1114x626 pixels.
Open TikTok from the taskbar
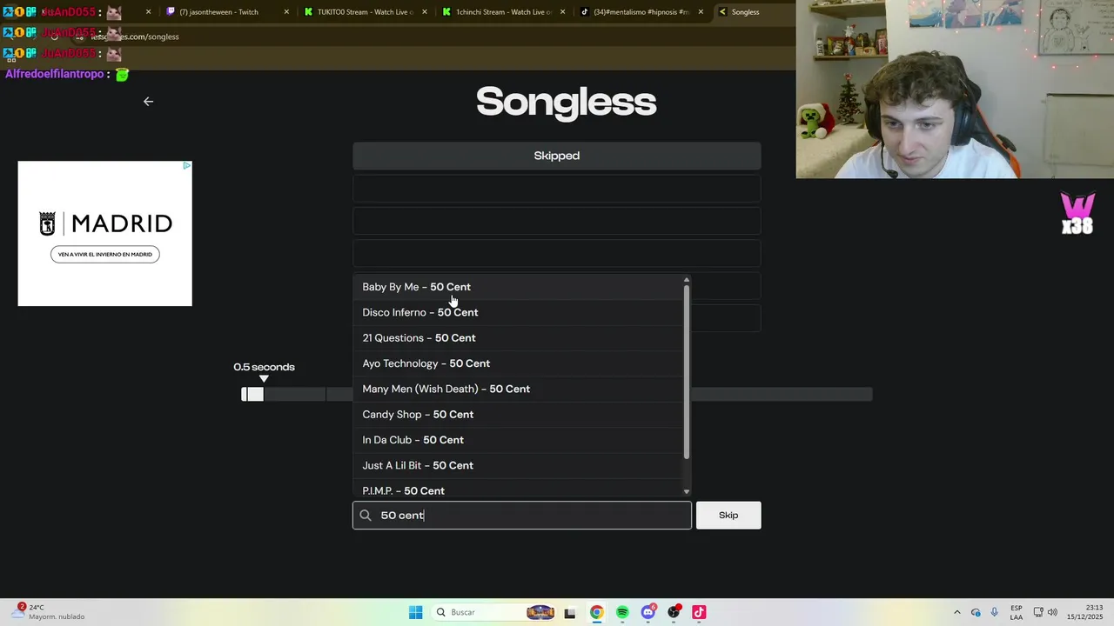[x=699, y=612]
